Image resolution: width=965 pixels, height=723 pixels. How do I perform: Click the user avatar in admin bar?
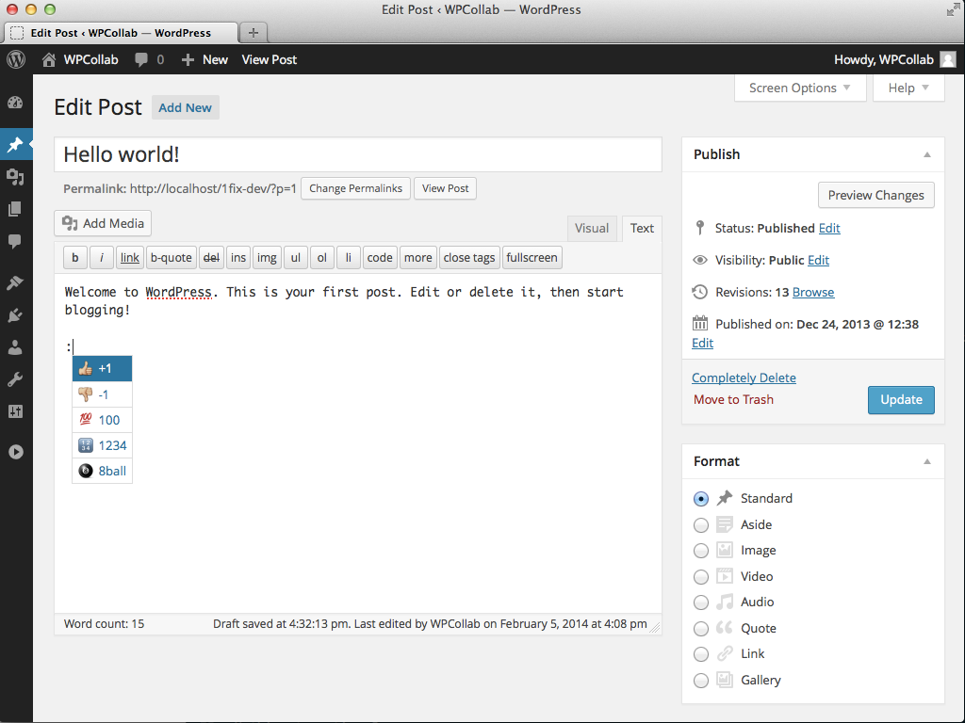coord(948,59)
